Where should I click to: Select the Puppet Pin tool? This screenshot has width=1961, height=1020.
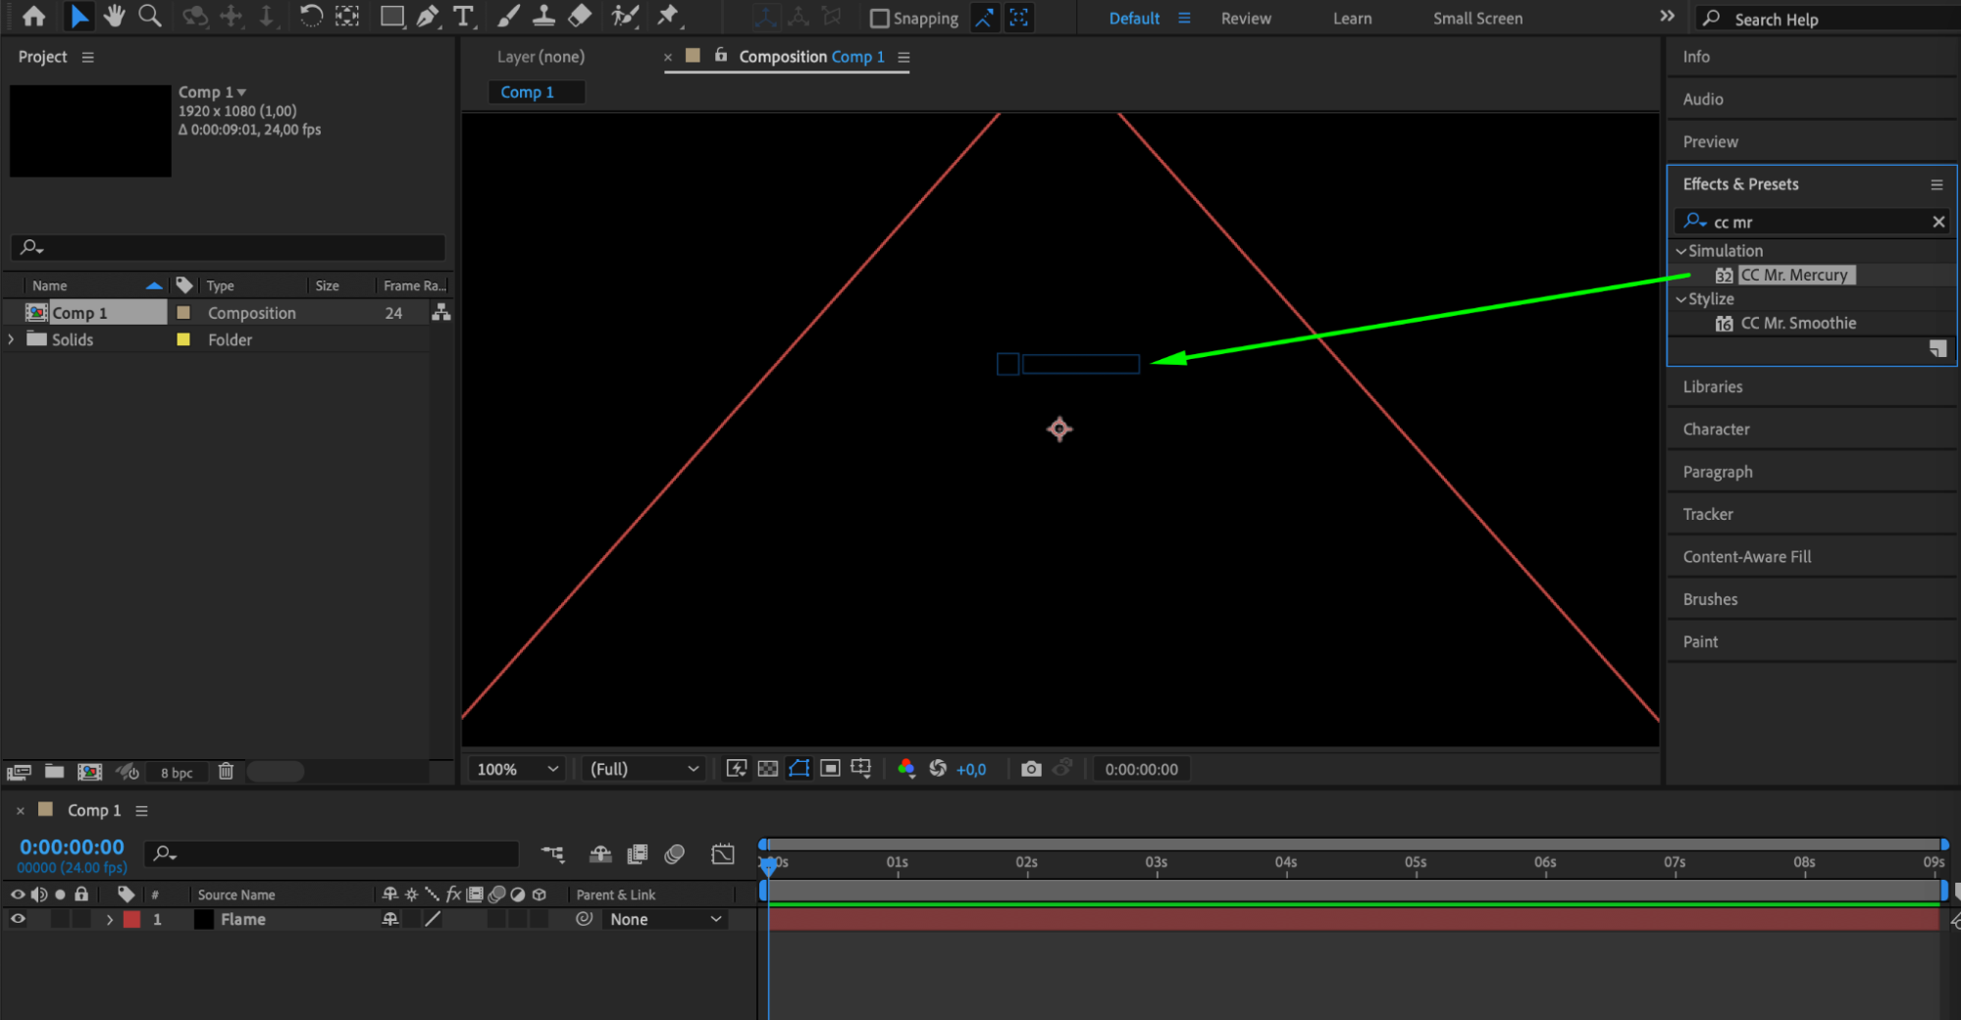[668, 16]
